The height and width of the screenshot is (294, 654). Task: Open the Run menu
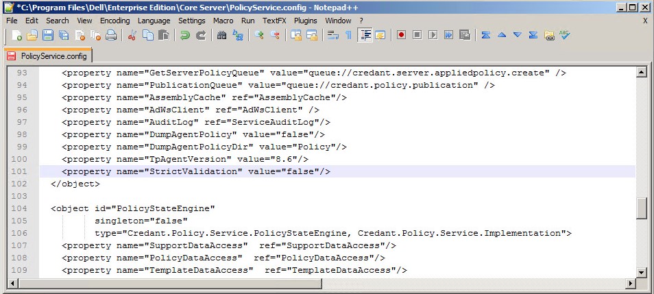click(x=247, y=21)
